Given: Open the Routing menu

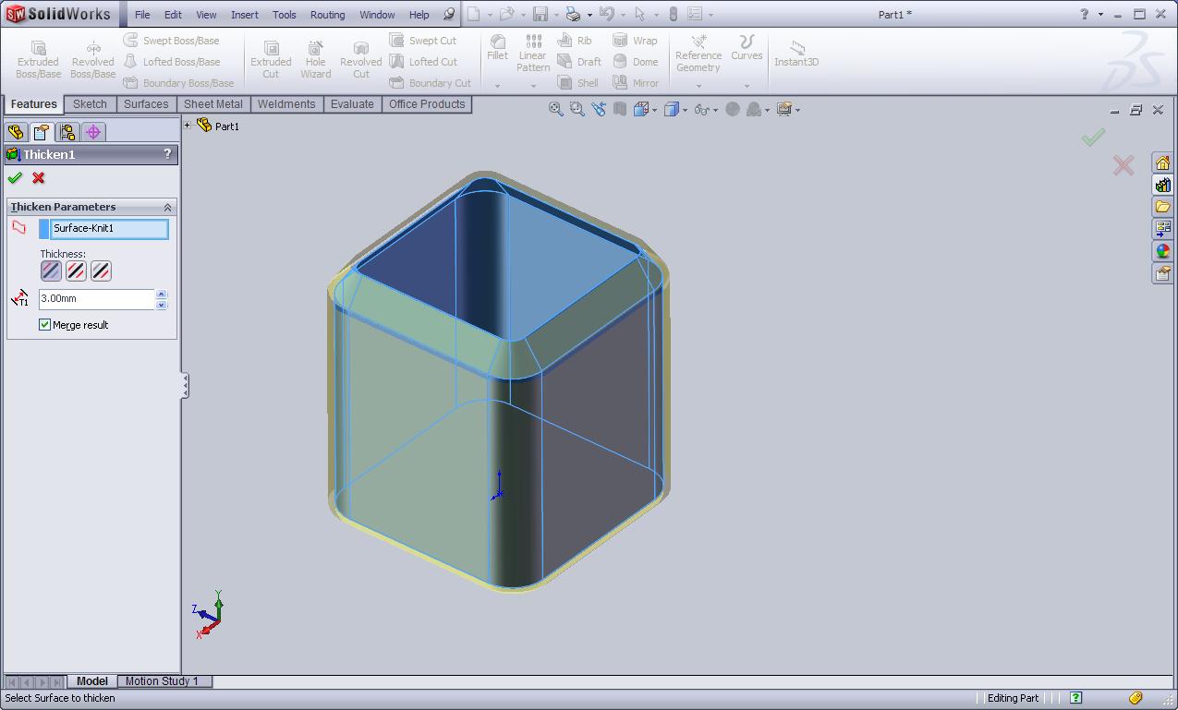Looking at the screenshot, I should click(327, 15).
